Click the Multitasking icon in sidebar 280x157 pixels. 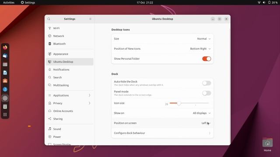tap(49, 85)
